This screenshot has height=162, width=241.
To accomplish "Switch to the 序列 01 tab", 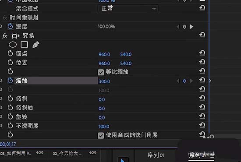I will pyautogui.click(x=156, y=155).
